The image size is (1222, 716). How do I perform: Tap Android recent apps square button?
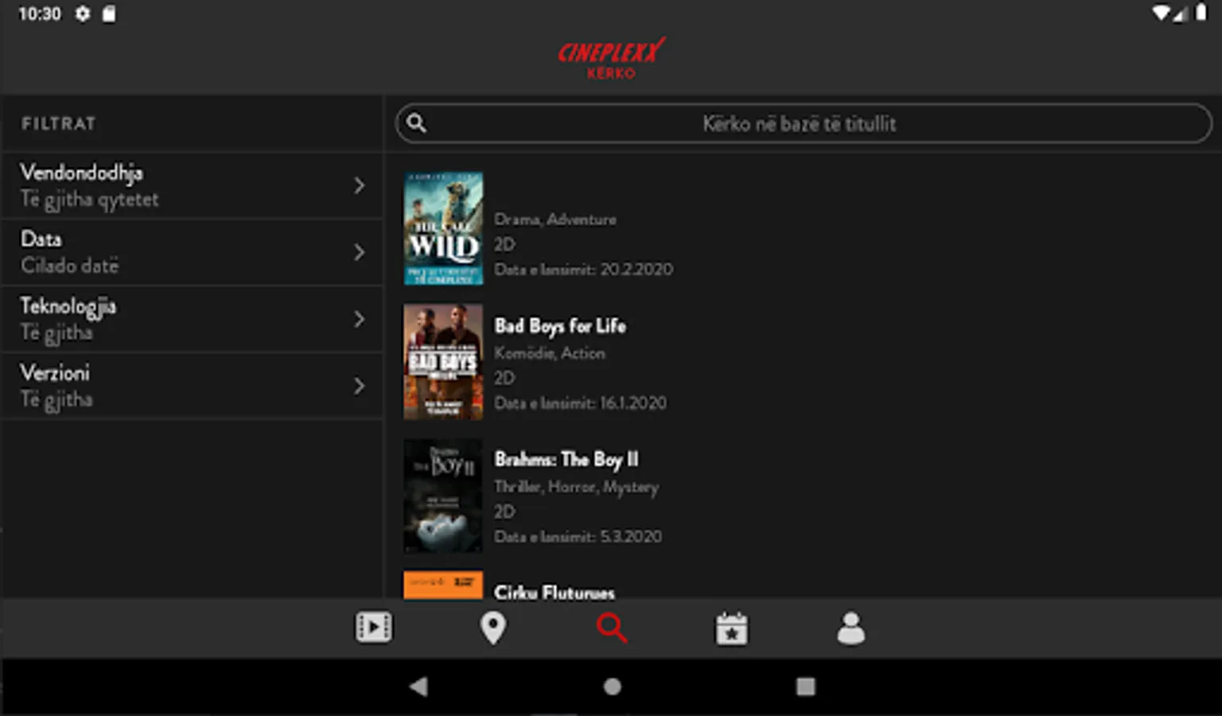(x=805, y=686)
